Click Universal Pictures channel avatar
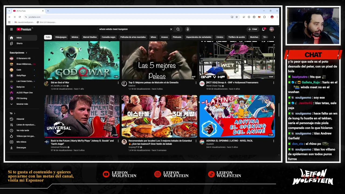This screenshot has width=345, height=194. (x=47, y=142)
